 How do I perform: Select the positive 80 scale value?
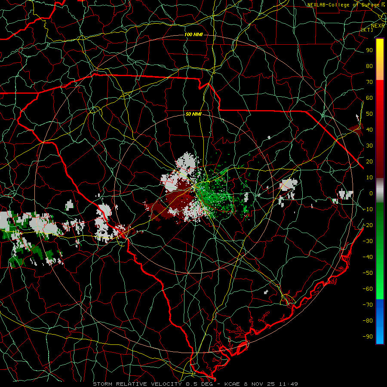369,66
